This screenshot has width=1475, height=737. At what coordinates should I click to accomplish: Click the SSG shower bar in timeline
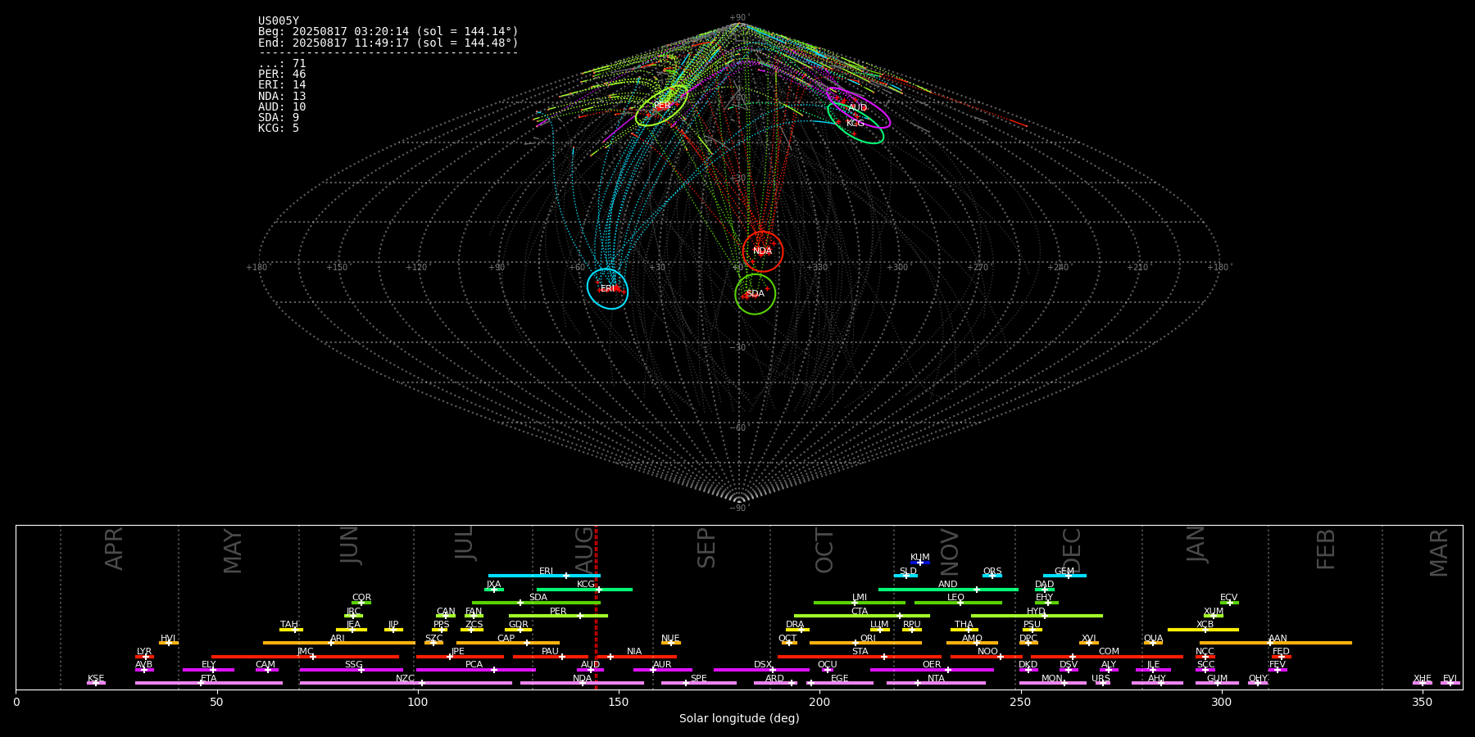tap(351, 670)
